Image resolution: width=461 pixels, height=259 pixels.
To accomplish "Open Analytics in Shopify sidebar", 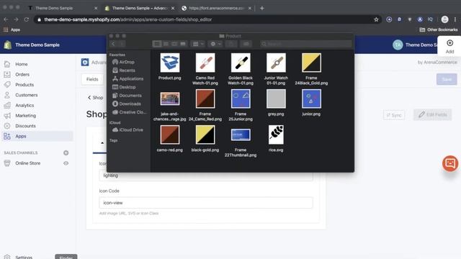I will pyautogui.click(x=24, y=105).
